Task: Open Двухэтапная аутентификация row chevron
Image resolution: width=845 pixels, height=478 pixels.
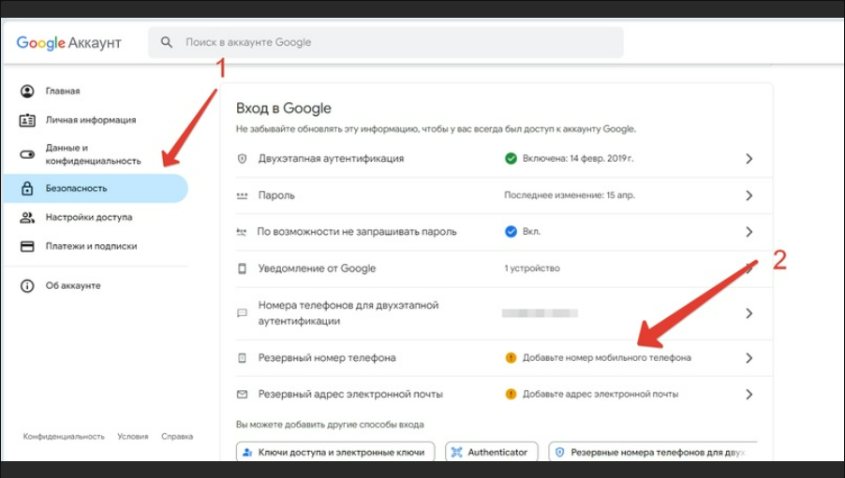Action: 749,159
